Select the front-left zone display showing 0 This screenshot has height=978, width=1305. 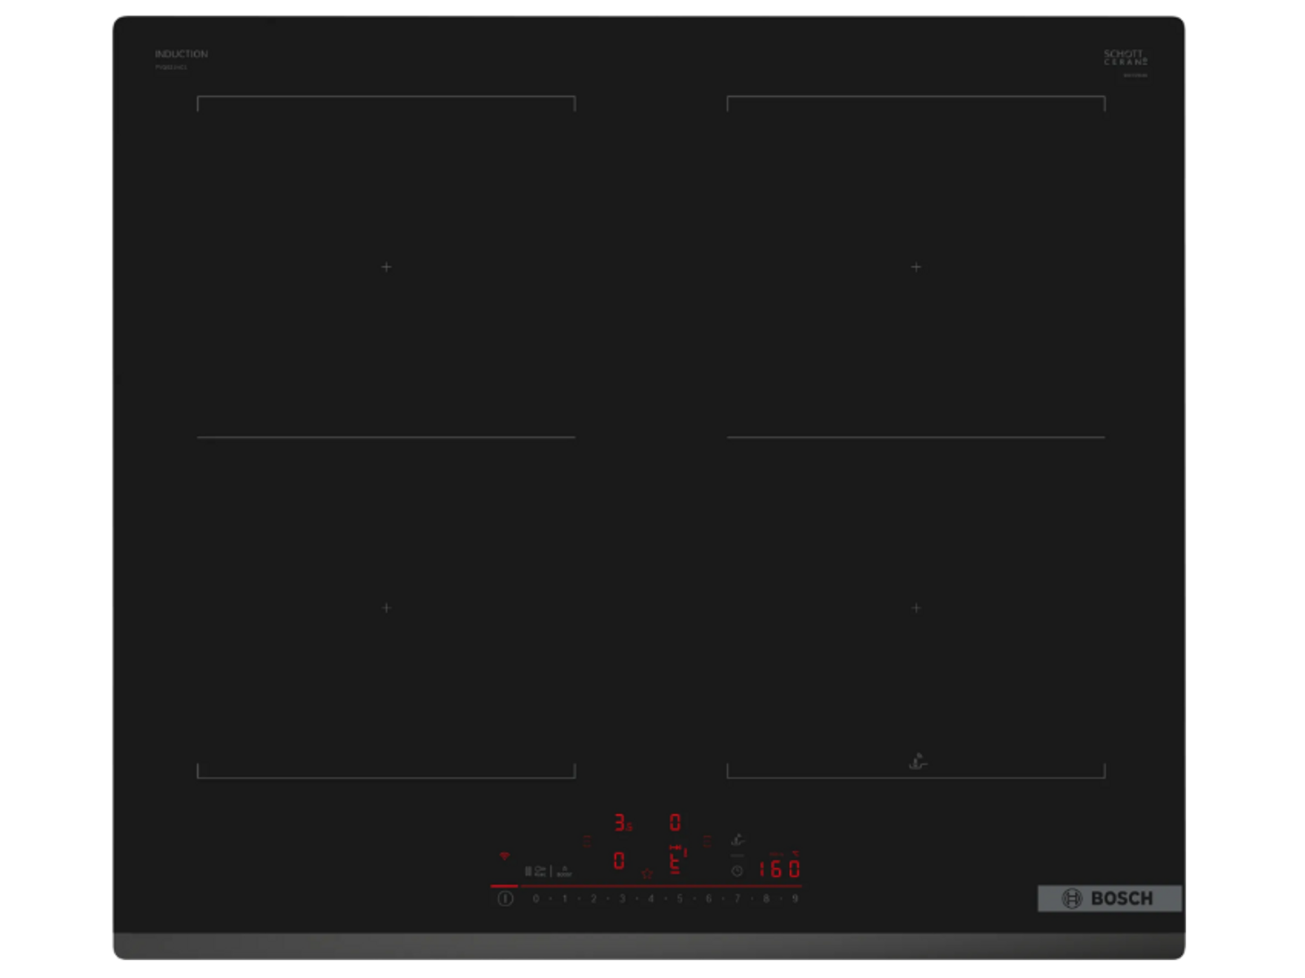coord(619,861)
